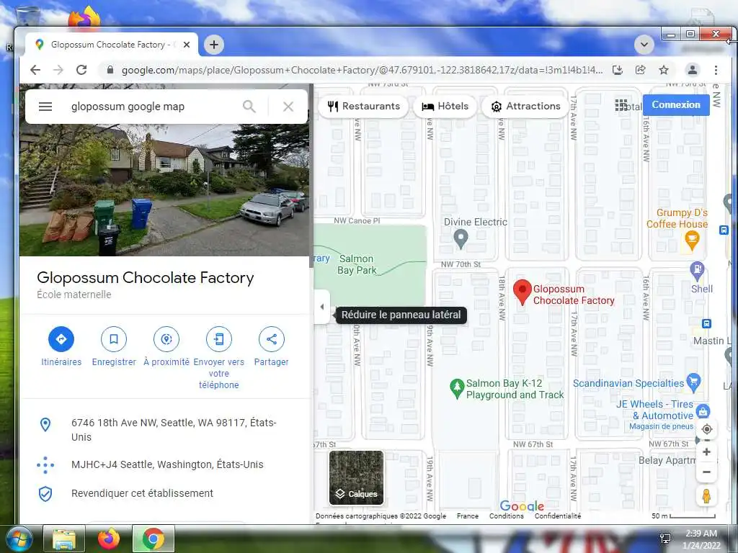Click the Salmon Bay Park label
The image size is (738, 553).
[357, 264]
